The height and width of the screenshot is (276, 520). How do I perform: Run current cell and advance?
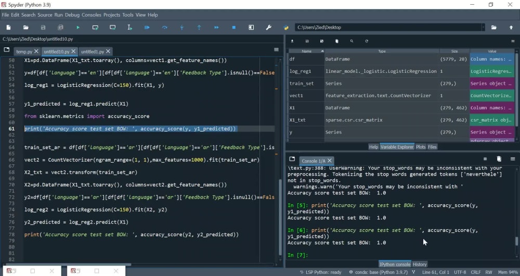pyautogui.click(x=113, y=28)
